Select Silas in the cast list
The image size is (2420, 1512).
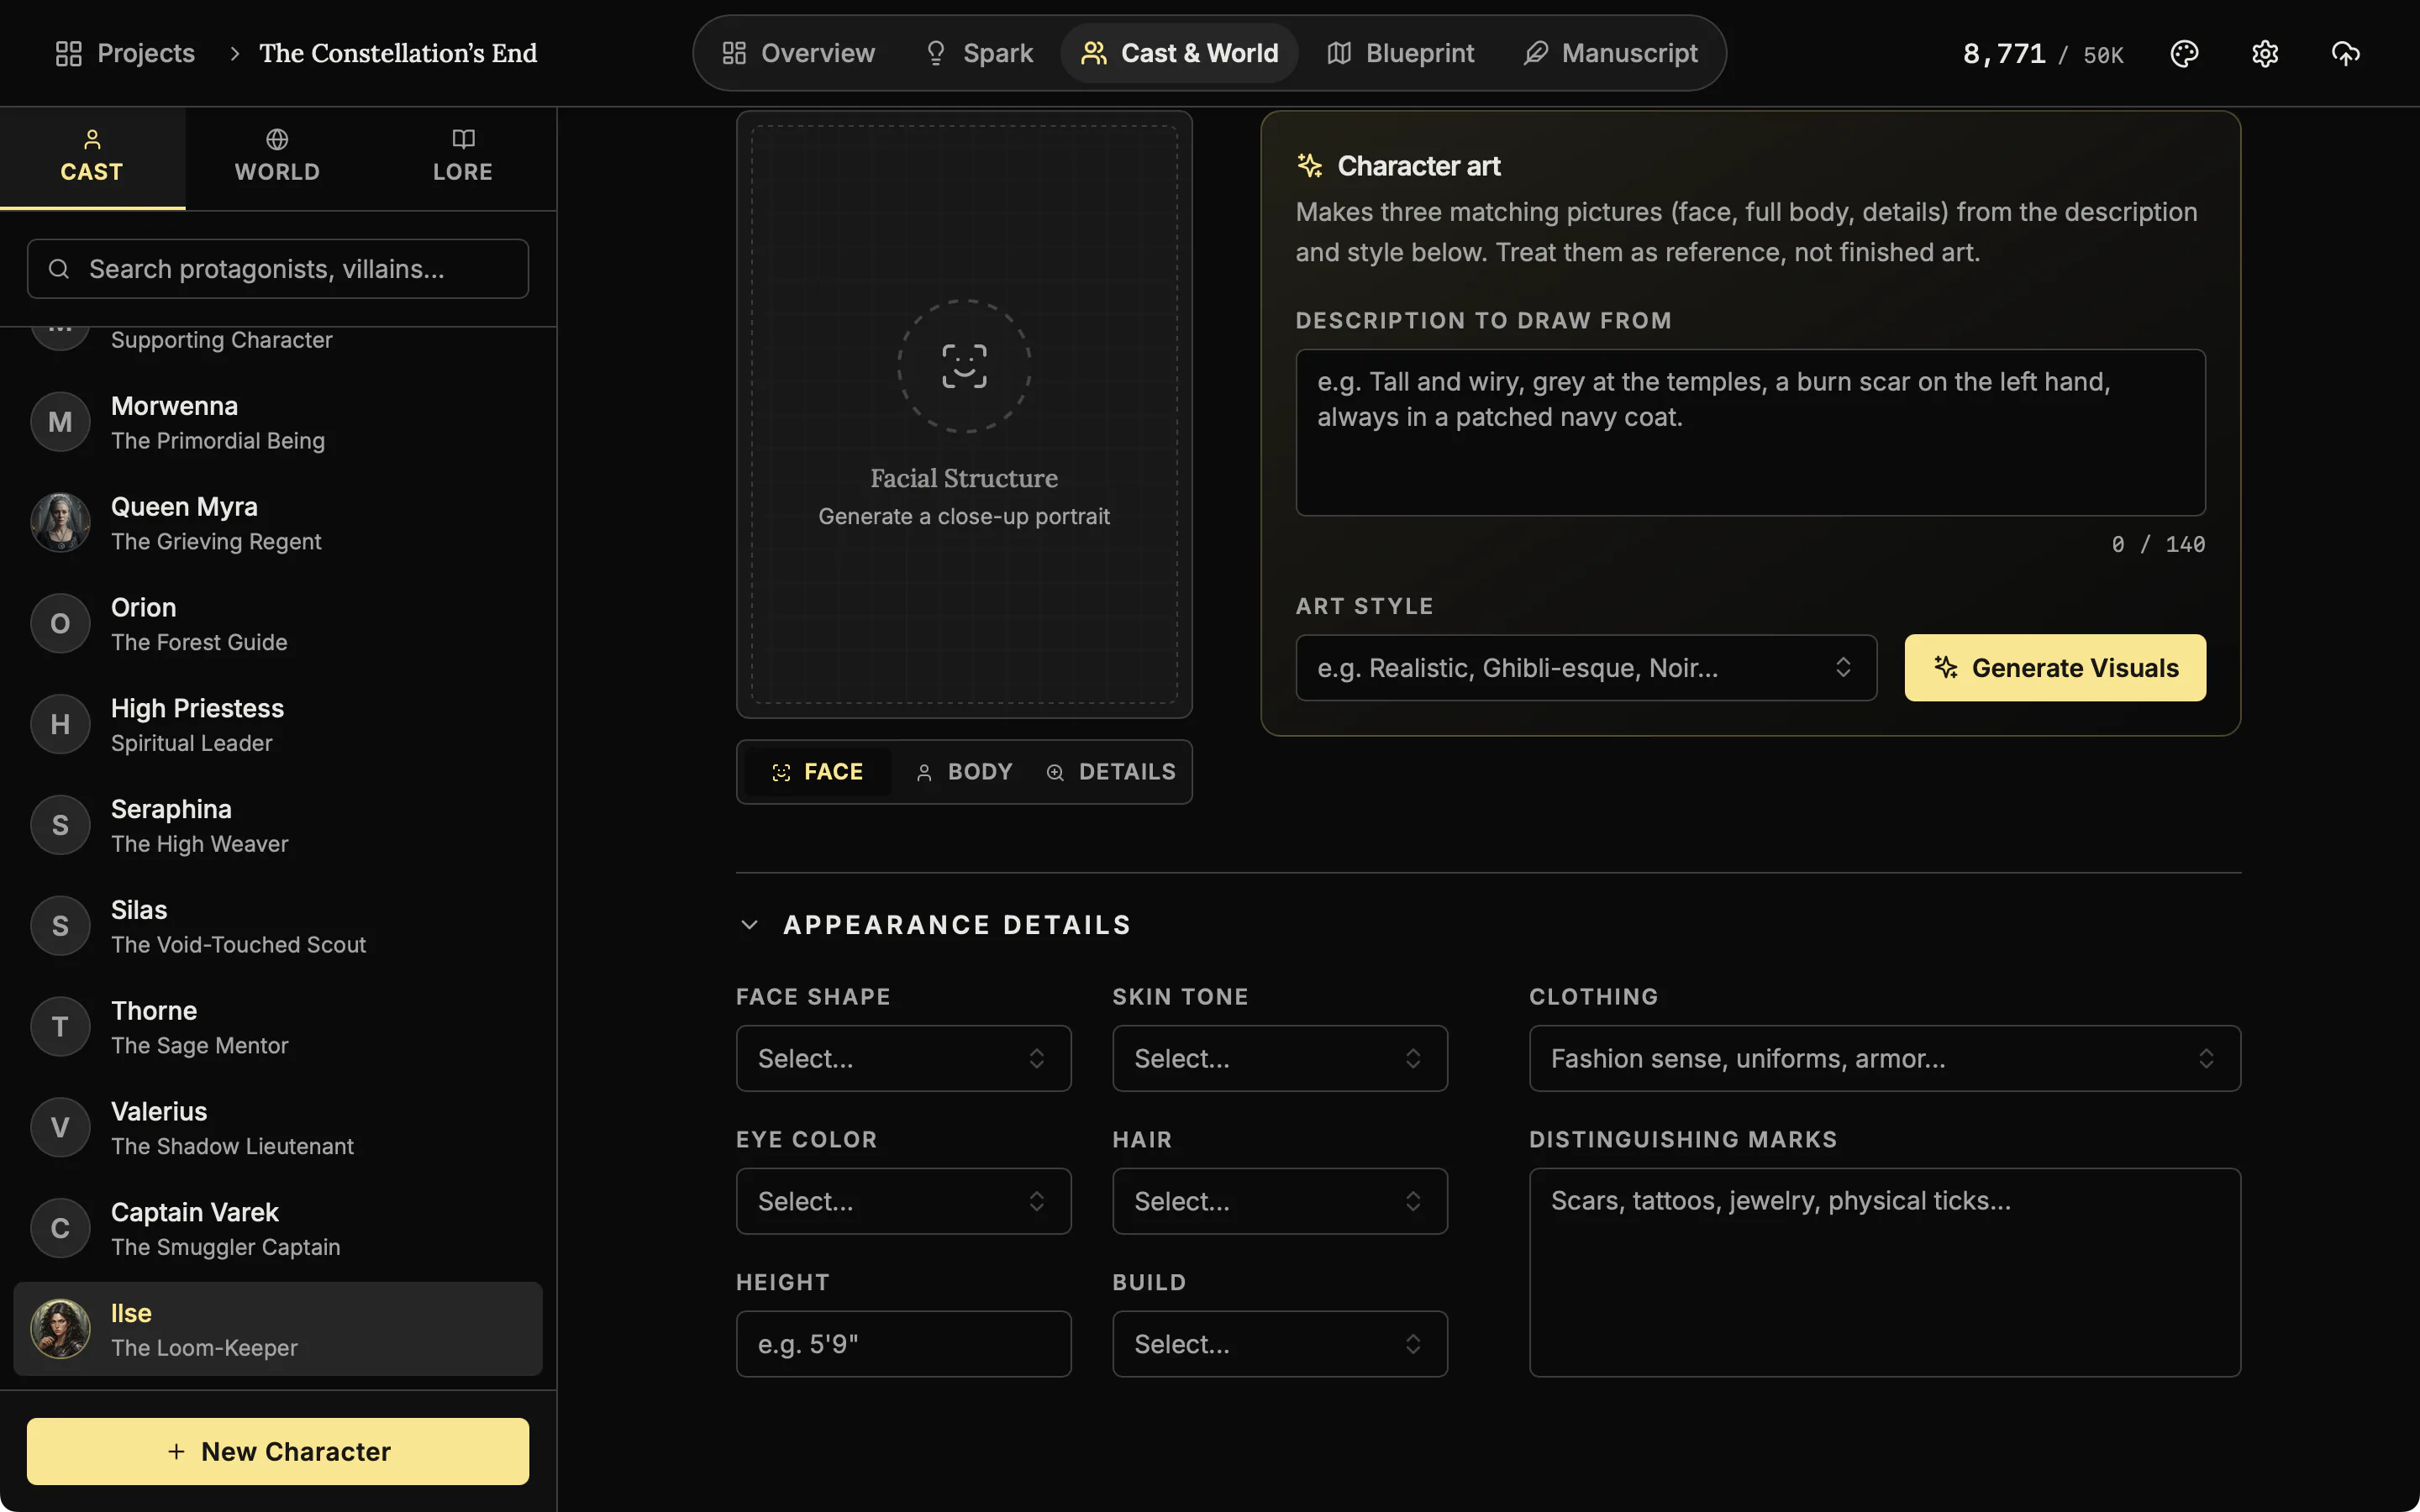point(278,926)
